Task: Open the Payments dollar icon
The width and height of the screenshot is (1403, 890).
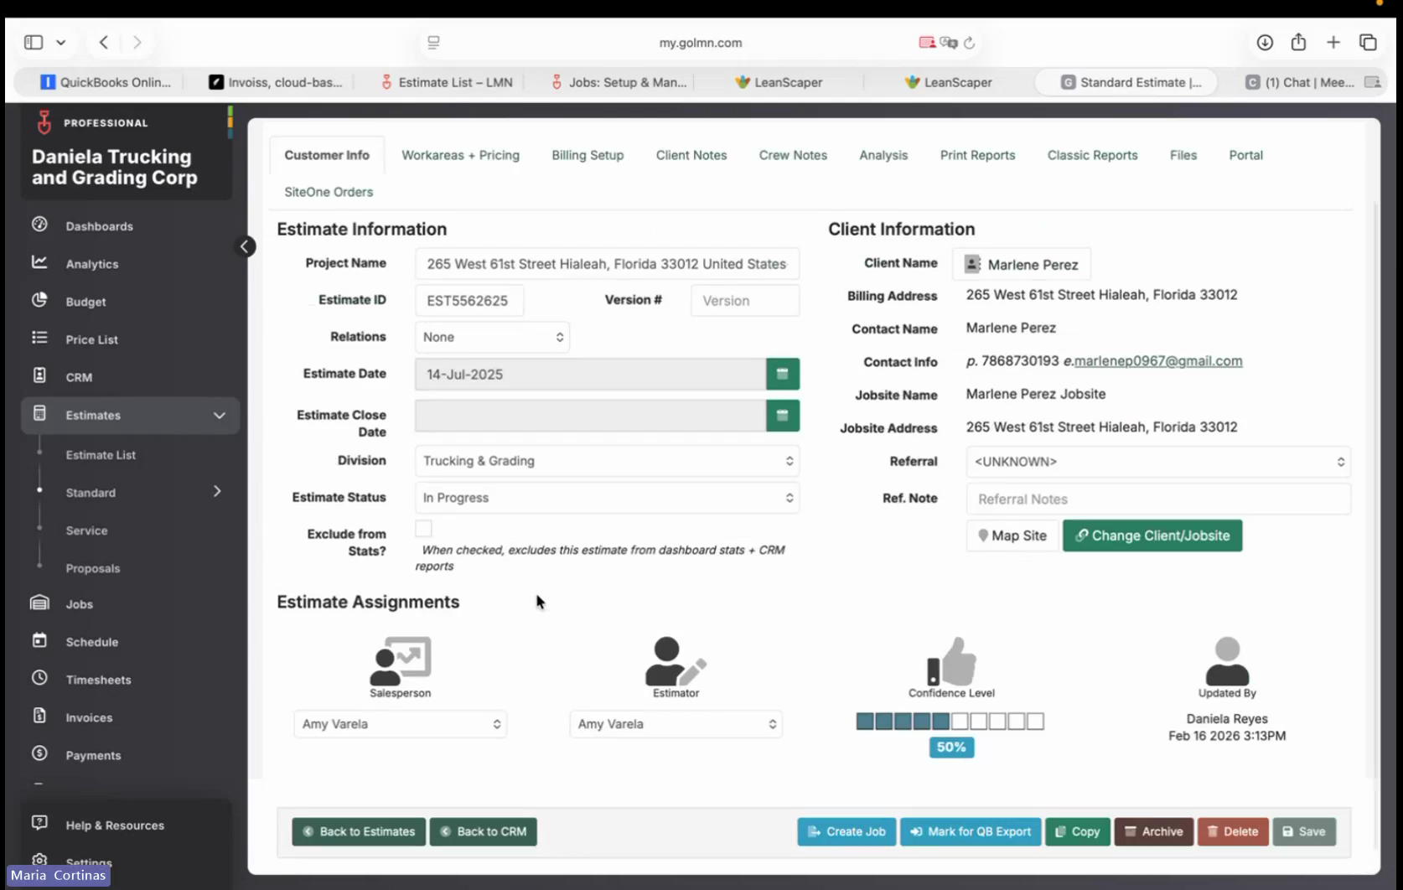Action: point(39,753)
